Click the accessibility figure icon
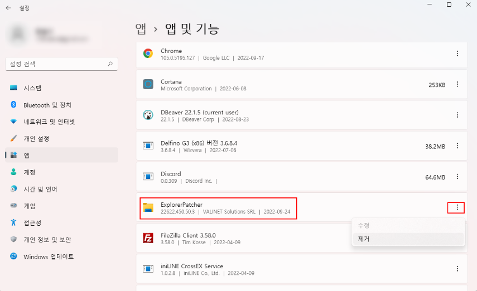 (13, 222)
